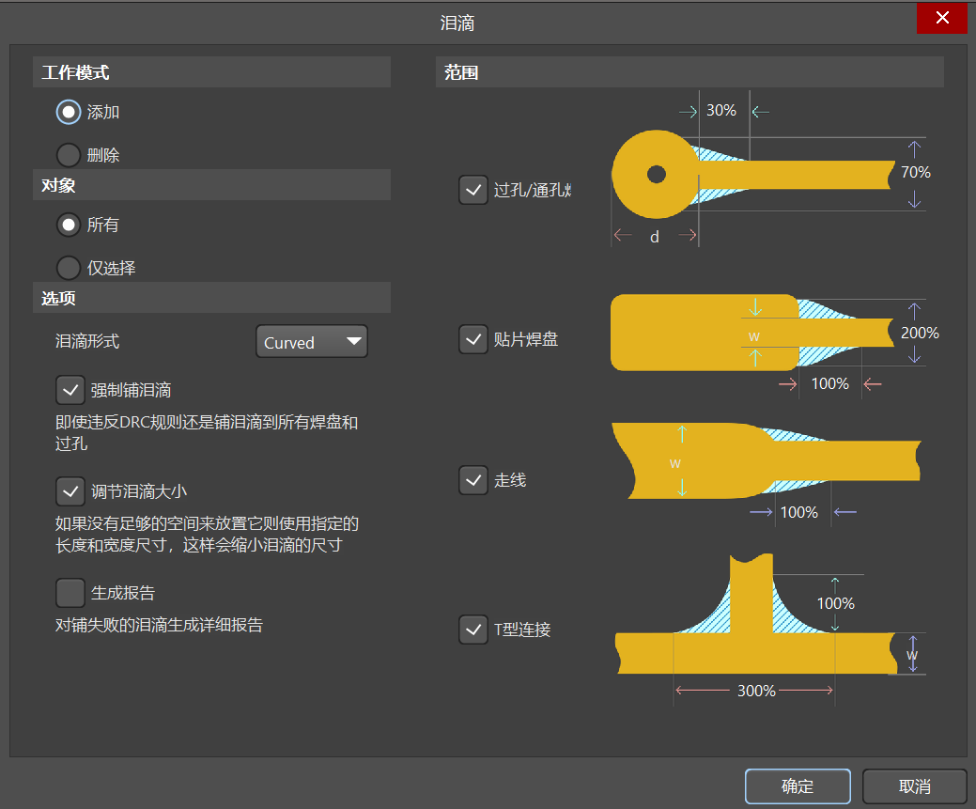Toggle the 调节泪滴大小 checkbox
The width and height of the screenshot is (976, 809).
point(70,491)
